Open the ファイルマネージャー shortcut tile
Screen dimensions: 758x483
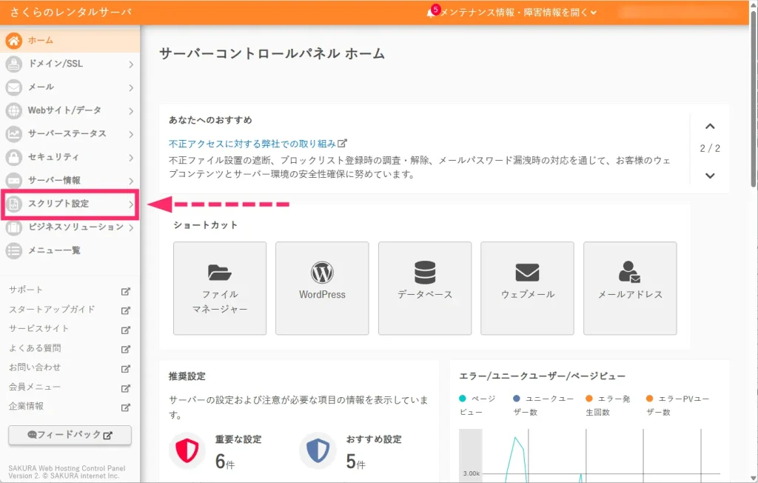click(220, 288)
